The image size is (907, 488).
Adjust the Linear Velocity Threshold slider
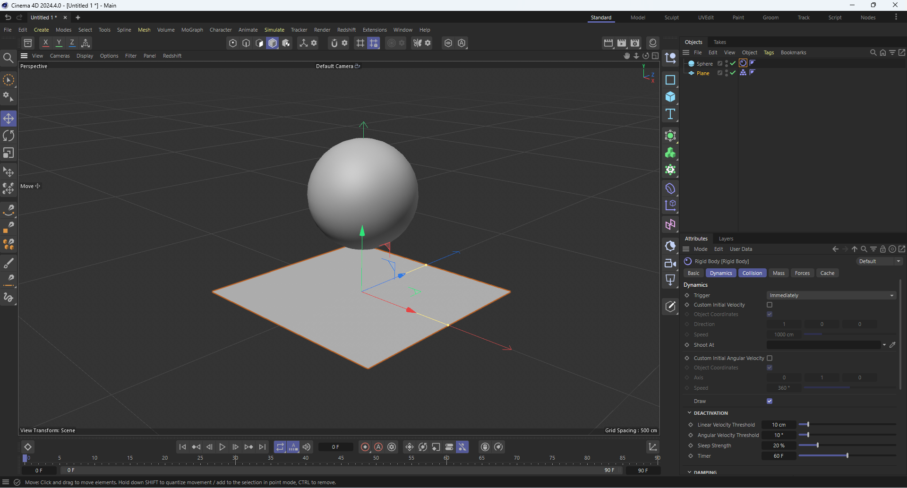click(847, 425)
